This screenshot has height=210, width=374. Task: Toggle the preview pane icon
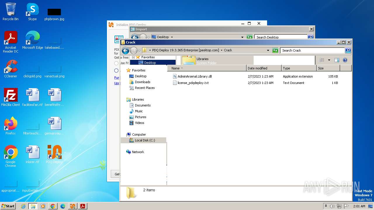[337, 60]
